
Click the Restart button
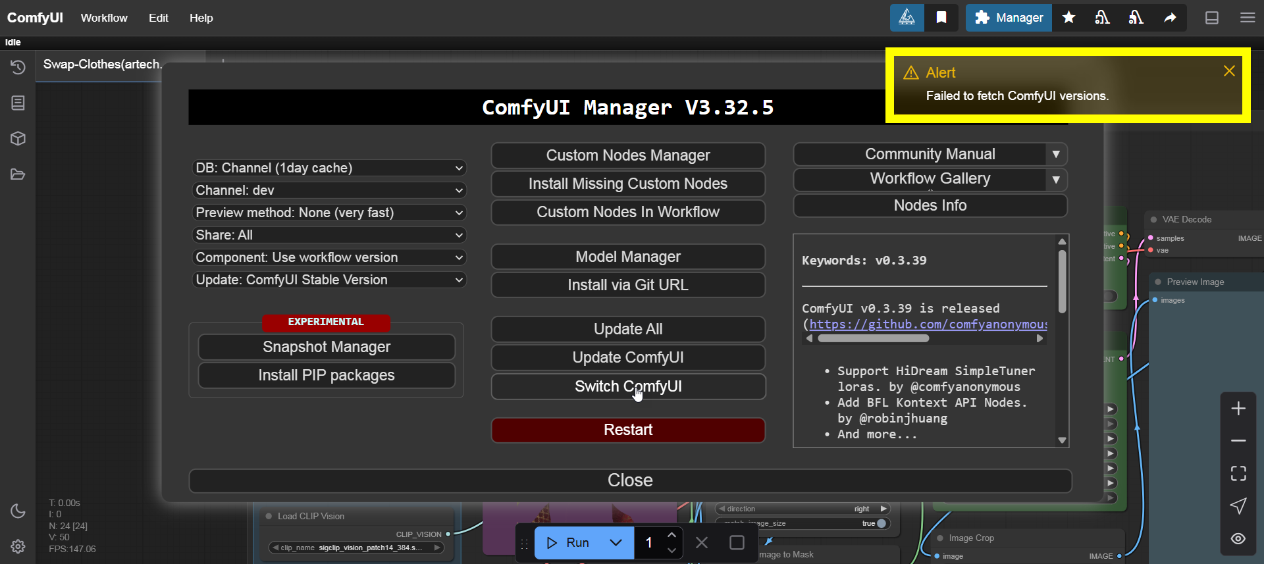[x=627, y=430]
